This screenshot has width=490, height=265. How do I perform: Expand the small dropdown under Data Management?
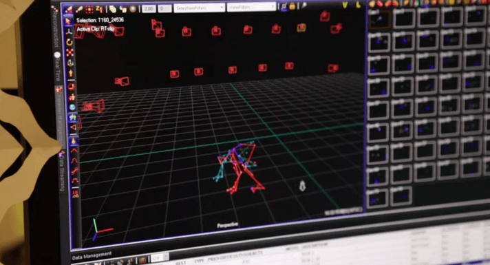click(160, 258)
